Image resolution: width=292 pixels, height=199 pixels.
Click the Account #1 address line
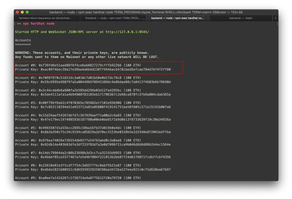pos(78,78)
